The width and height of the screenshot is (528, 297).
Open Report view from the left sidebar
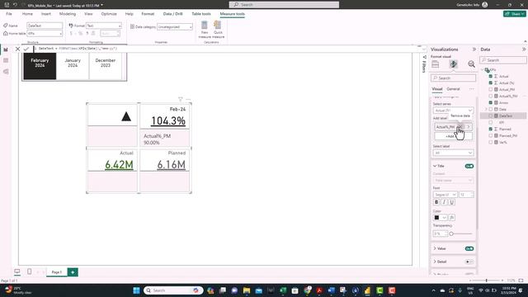(6, 49)
